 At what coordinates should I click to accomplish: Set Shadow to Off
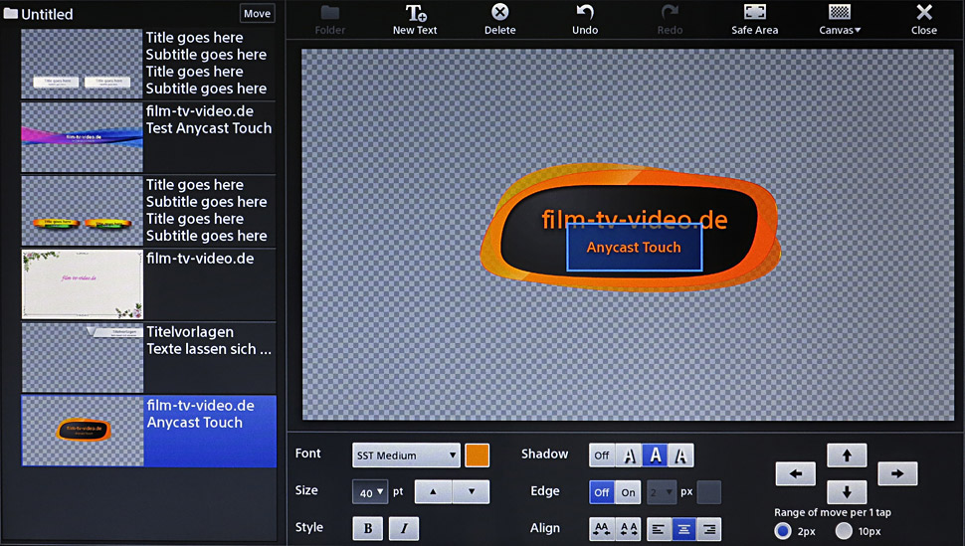tap(602, 455)
